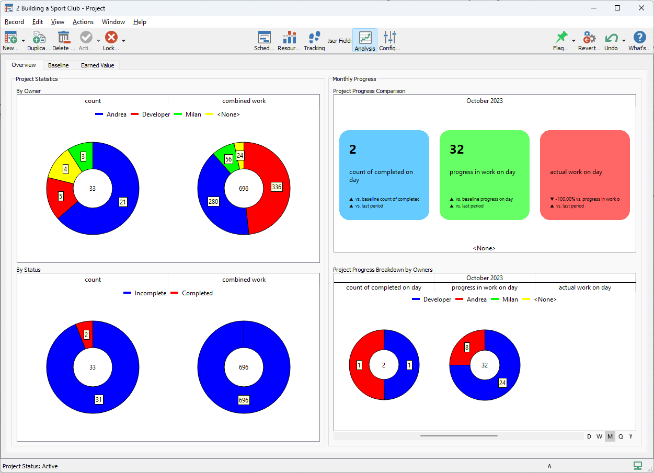Switch period to Daily (D)
The image size is (654, 473).
point(589,436)
